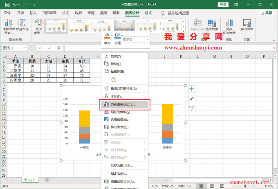Open Quick Layout button

(22, 27)
